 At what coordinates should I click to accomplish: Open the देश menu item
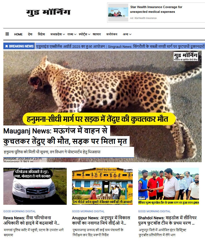click(x=30, y=34)
